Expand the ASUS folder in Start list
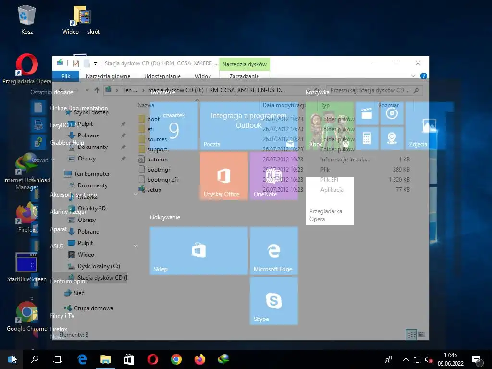 (94, 246)
